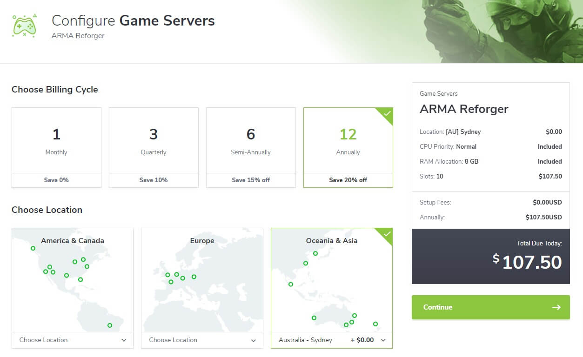Image resolution: width=583 pixels, height=357 pixels.
Task: Click the checkmark on Oceania & Asia map
Action: [x=387, y=234]
